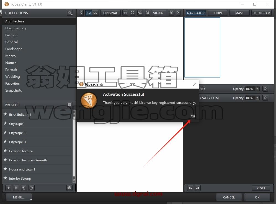This screenshot has width=276, height=204.
Task: Apply the Cityscape II preset
Action: (37, 133)
